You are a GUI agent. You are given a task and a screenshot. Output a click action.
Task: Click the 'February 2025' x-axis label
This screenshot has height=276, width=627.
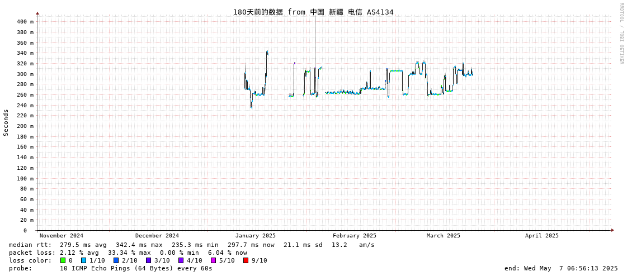354,236
